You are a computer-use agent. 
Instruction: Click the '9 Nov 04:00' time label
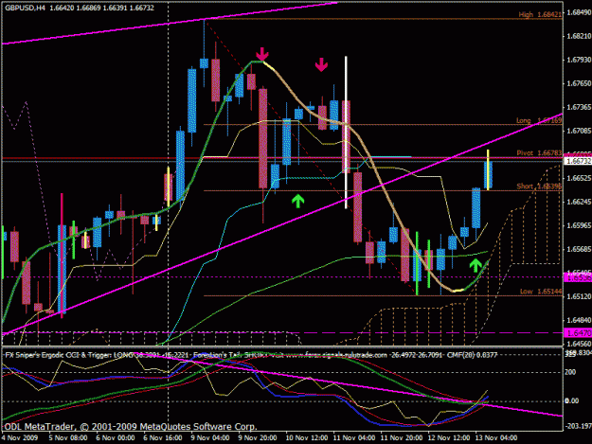(209, 438)
